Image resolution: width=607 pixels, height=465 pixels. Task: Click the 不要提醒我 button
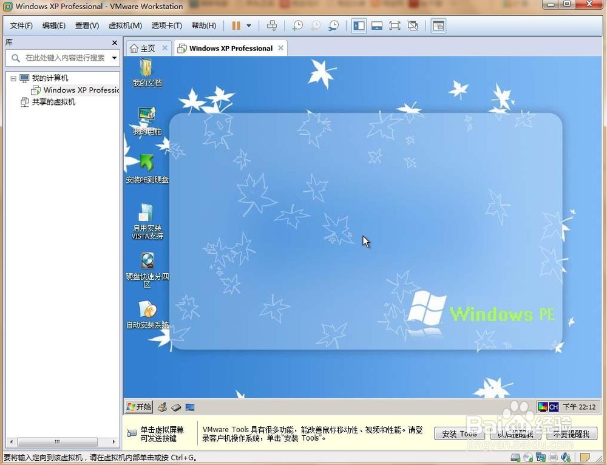click(571, 434)
